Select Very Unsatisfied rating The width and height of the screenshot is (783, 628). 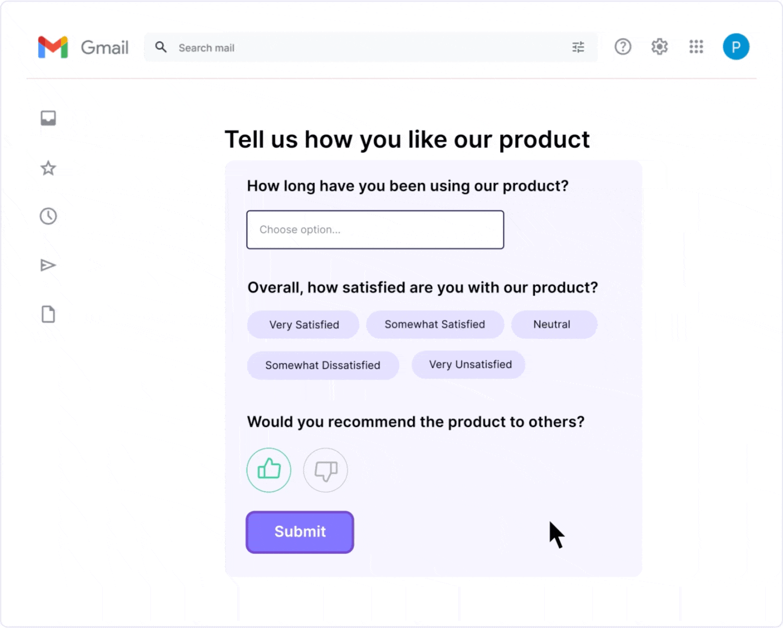click(468, 365)
